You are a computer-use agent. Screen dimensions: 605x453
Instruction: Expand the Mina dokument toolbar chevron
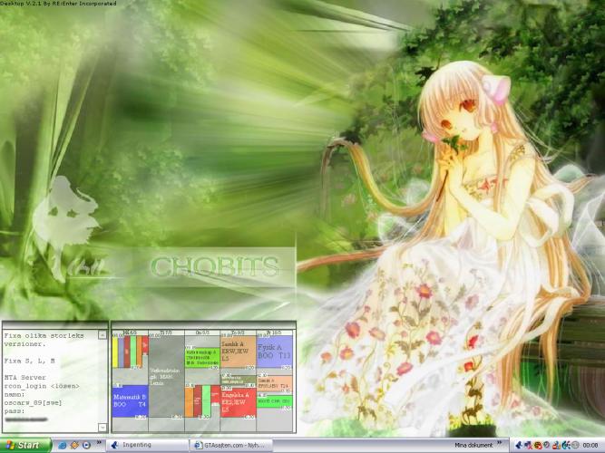(x=500, y=443)
